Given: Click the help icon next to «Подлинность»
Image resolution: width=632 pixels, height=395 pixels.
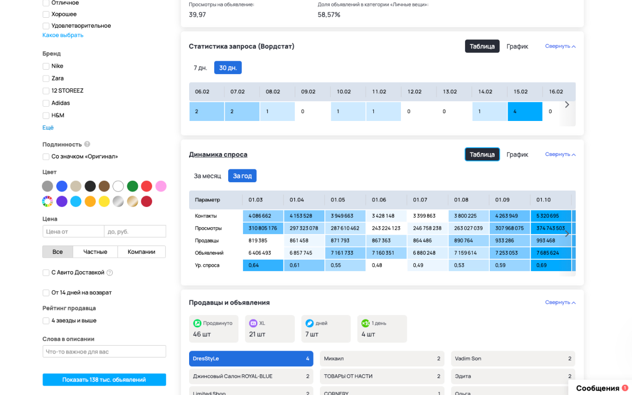Looking at the screenshot, I should tap(87, 144).
